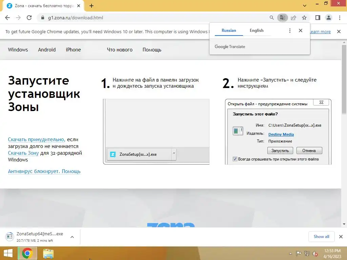
Task: Open the tab search chevron in title bar
Action: click(305, 6)
